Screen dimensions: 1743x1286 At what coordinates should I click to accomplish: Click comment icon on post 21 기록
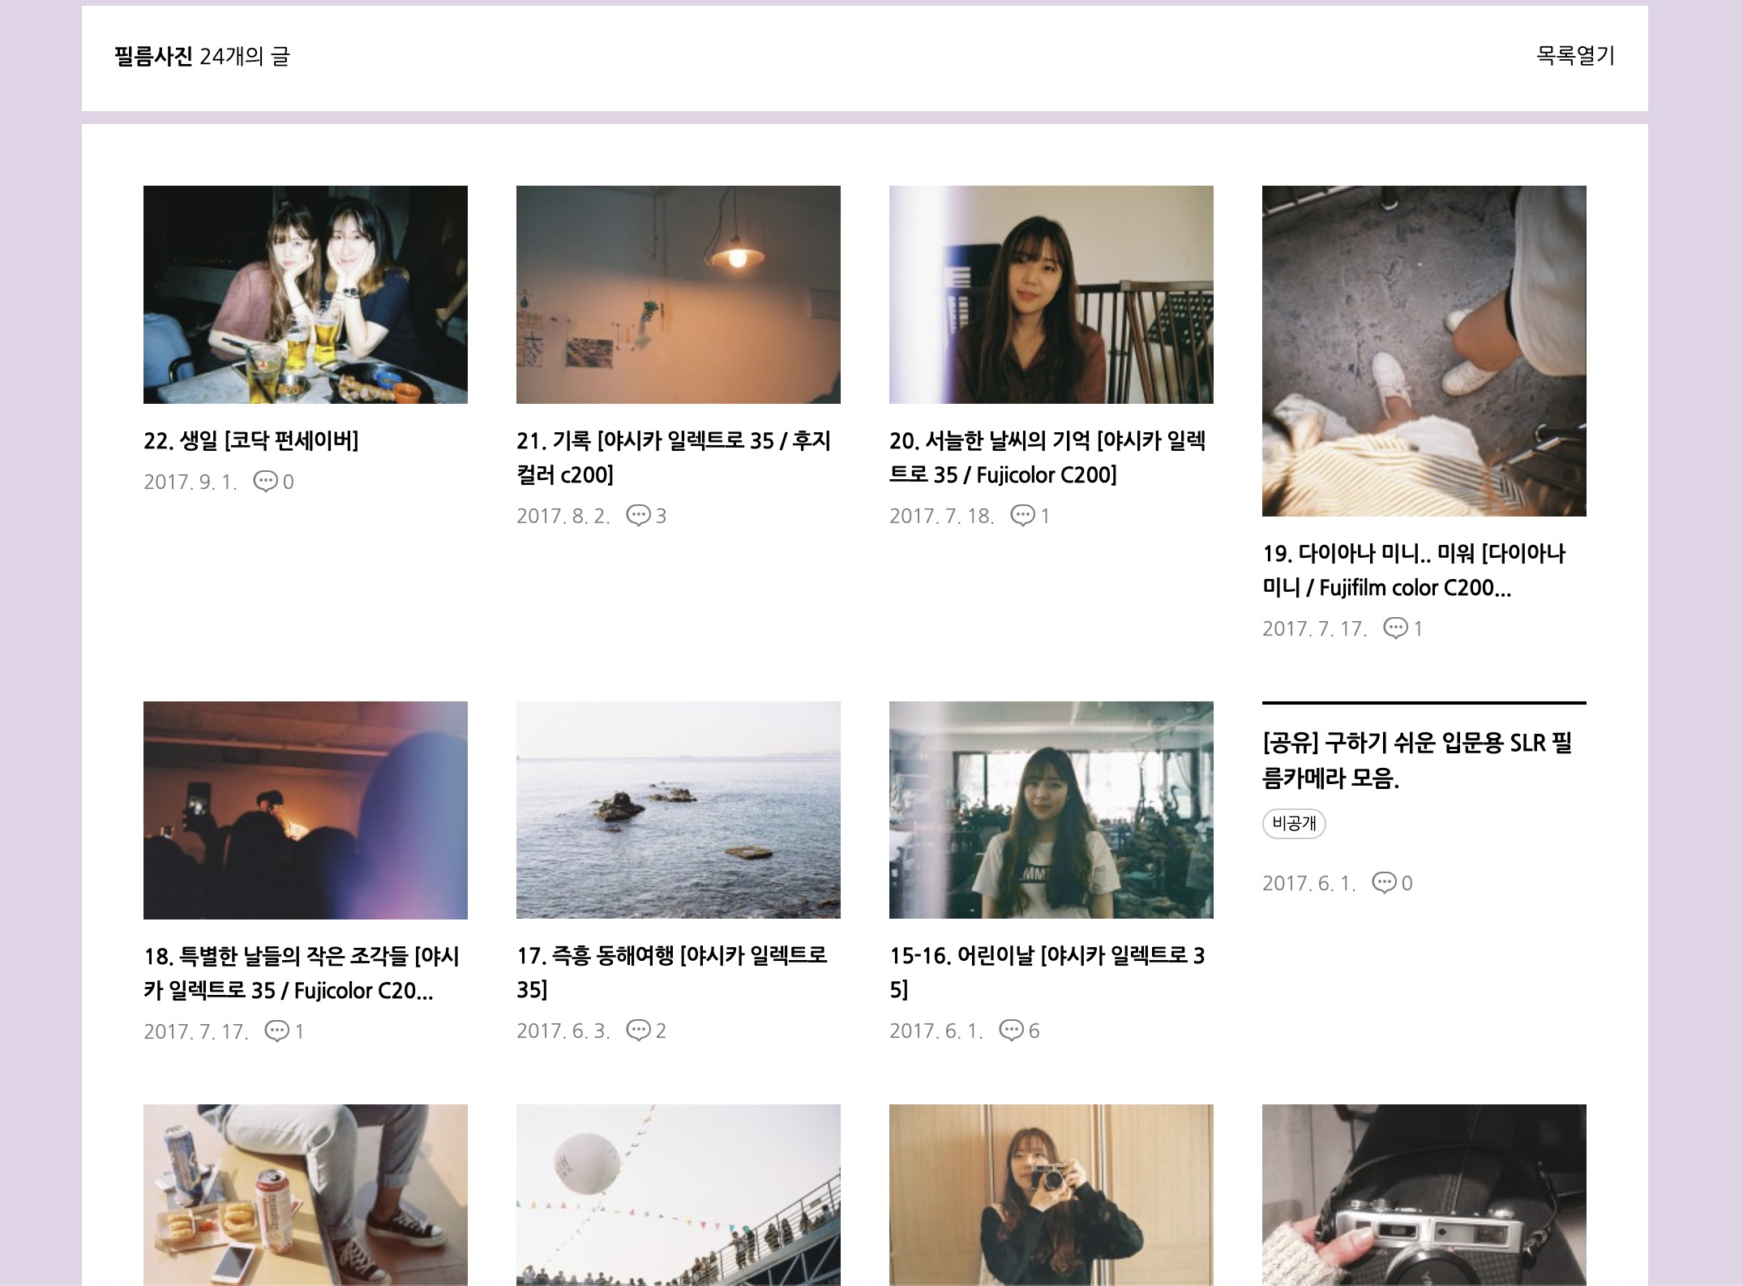[x=638, y=516]
